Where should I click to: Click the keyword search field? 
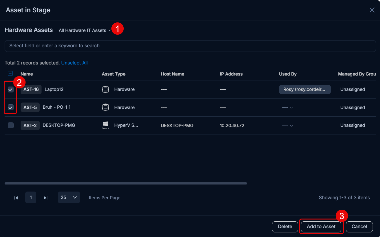pos(190,46)
